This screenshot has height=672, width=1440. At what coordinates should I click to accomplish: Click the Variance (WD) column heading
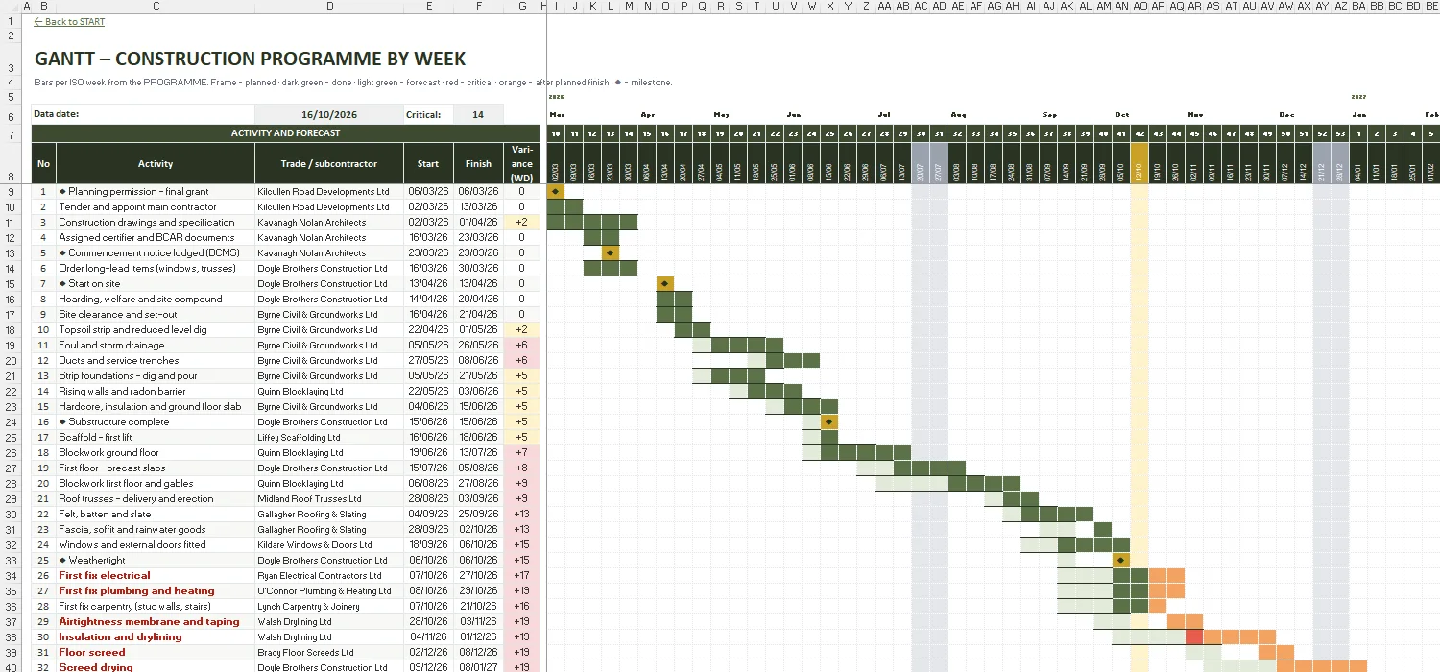pyautogui.click(x=522, y=163)
